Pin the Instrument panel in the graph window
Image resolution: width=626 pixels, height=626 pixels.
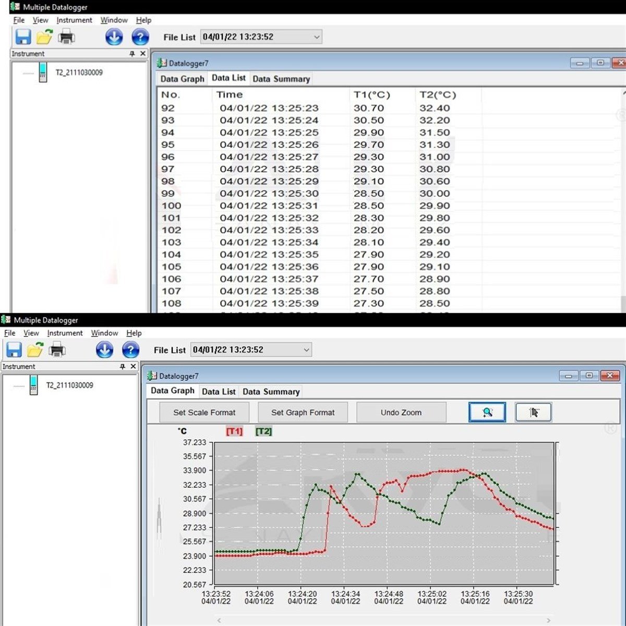[x=123, y=367]
